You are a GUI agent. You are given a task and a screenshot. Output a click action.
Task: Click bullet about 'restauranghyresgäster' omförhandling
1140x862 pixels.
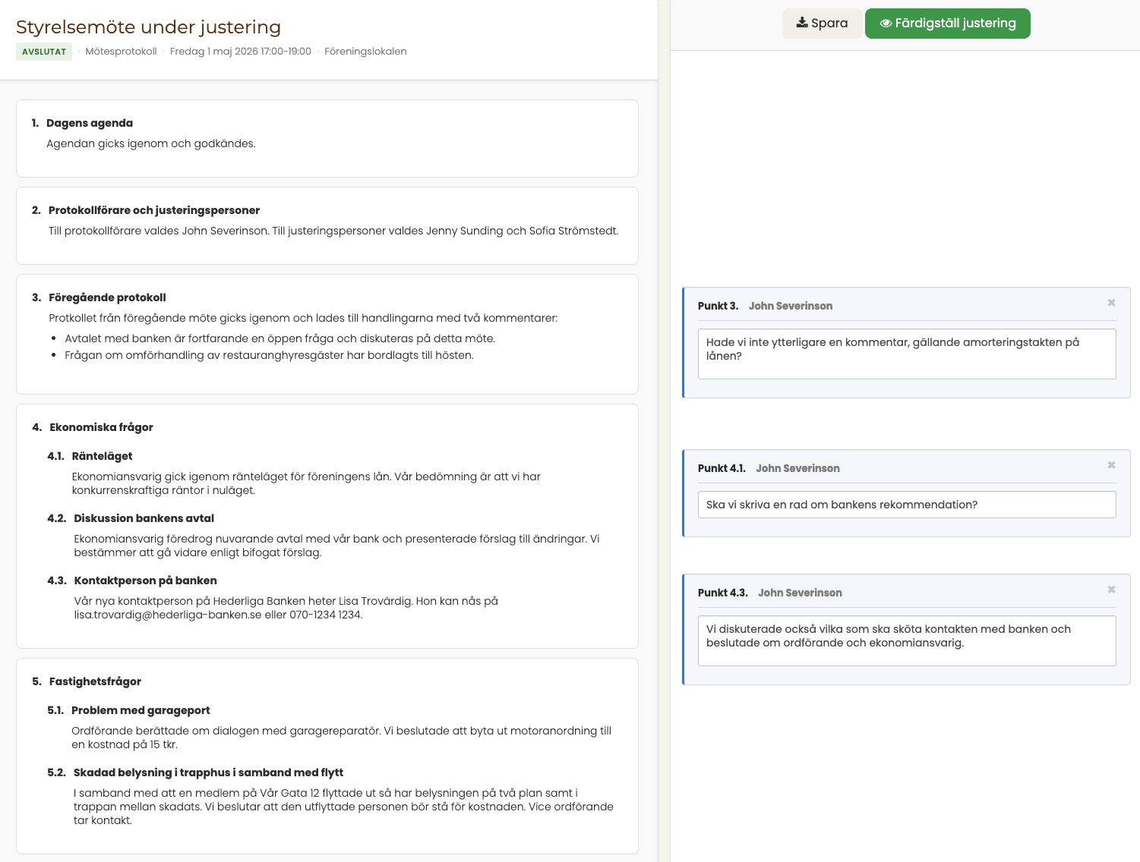point(270,355)
